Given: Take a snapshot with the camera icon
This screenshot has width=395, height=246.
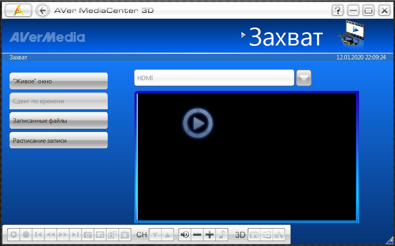Looking at the screenshot, I should [x=88, y=235].
